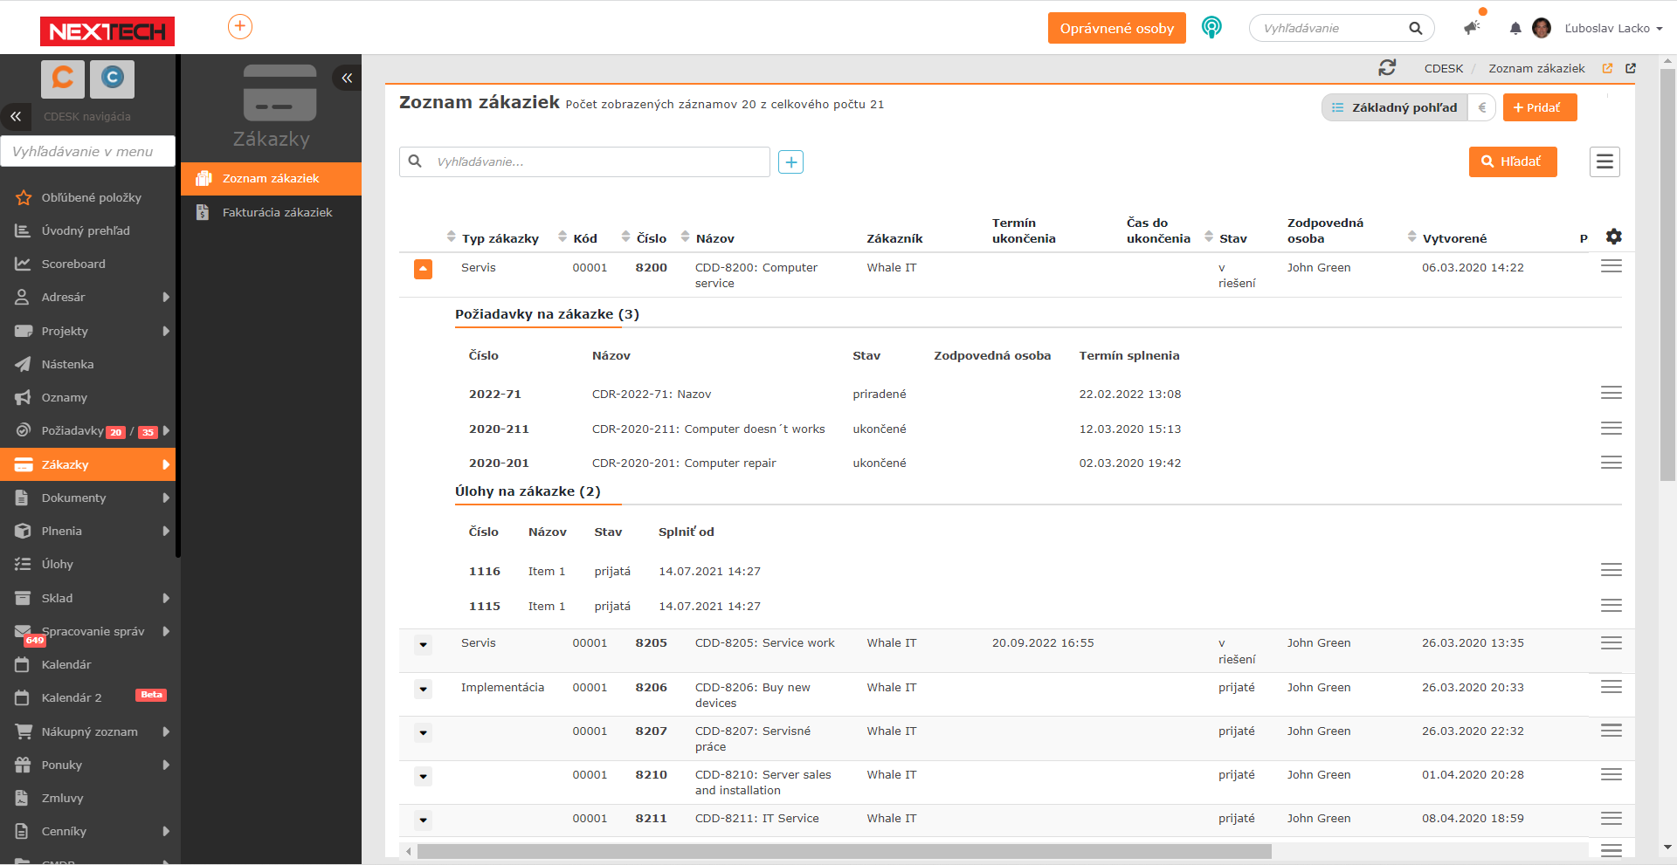Select Scoreboard in the sidebar
Image resolution: width=1677 pixels, height=865 pixels.
coord(73,264)
